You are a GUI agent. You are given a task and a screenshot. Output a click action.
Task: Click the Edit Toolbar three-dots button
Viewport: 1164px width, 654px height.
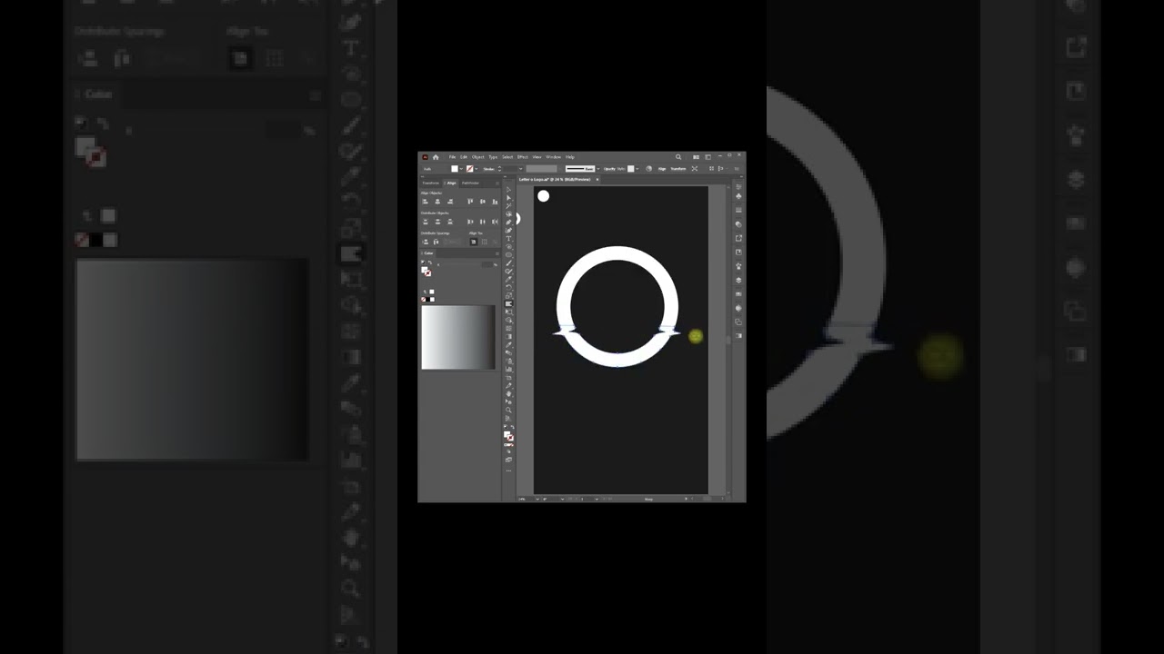[x=508, y=471]
